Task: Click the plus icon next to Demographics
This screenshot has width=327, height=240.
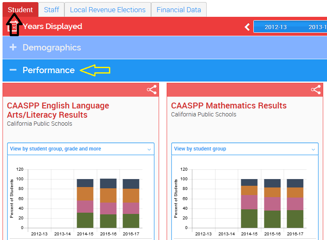Action: pos(13,47)
